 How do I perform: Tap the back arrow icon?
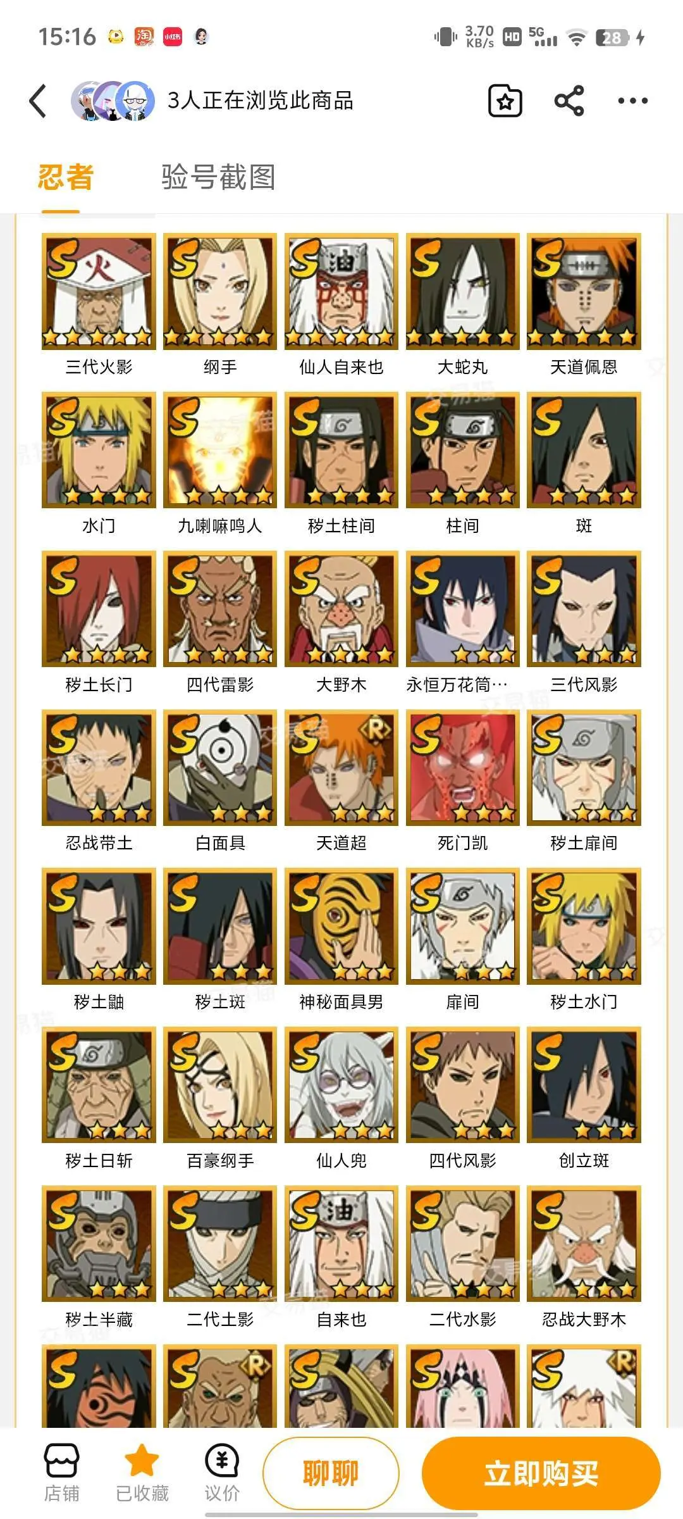[38, 101]
